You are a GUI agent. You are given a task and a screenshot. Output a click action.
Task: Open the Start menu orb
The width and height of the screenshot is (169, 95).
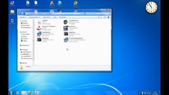[11, 93]
